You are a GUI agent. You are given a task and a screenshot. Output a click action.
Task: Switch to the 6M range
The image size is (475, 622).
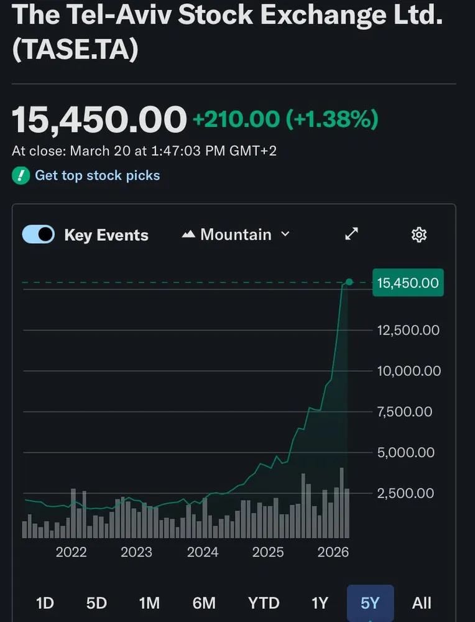tap(204, 603)
